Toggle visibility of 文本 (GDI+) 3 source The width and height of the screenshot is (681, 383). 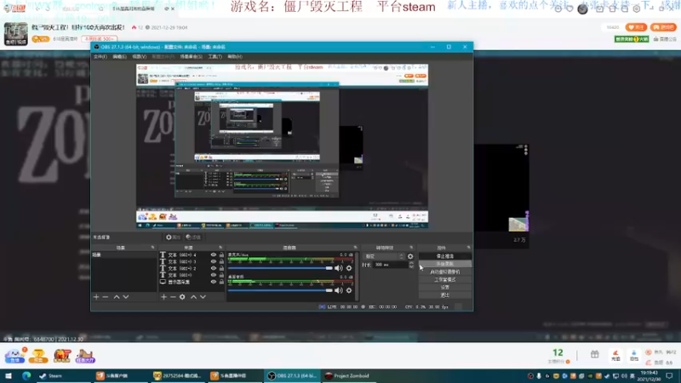coord(214,261)
